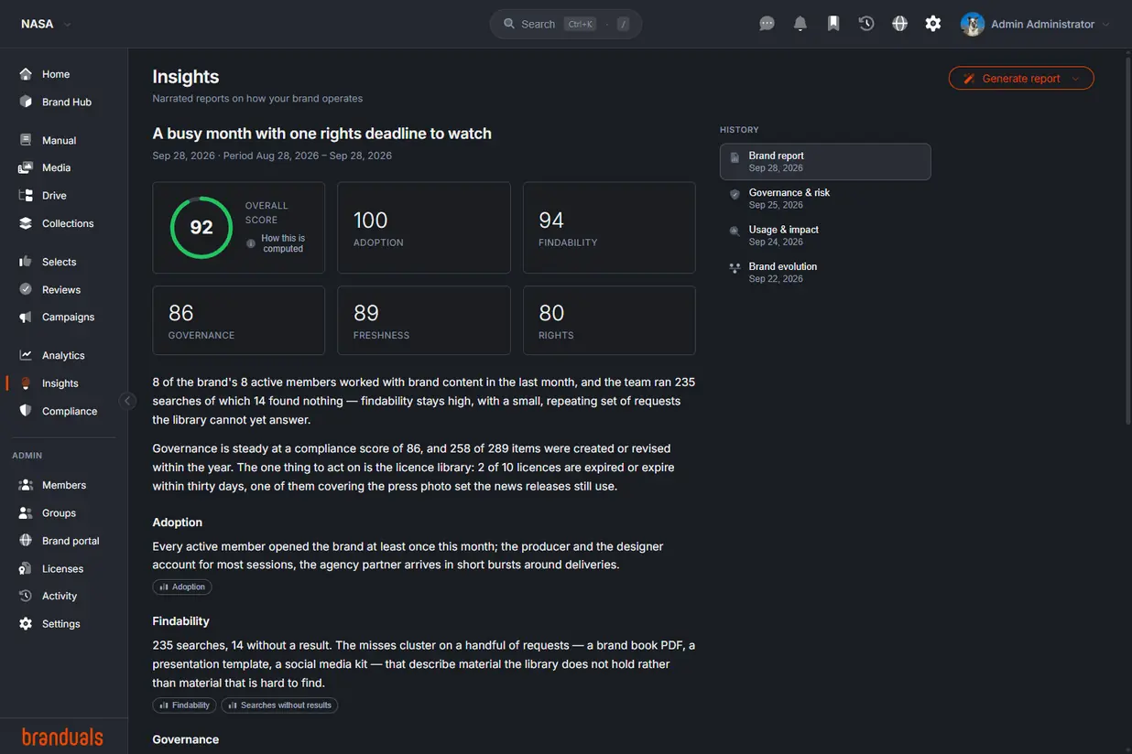
Task: Click the Home icon in sidebar
Action: pyautogui.click(x=26, y=74)
